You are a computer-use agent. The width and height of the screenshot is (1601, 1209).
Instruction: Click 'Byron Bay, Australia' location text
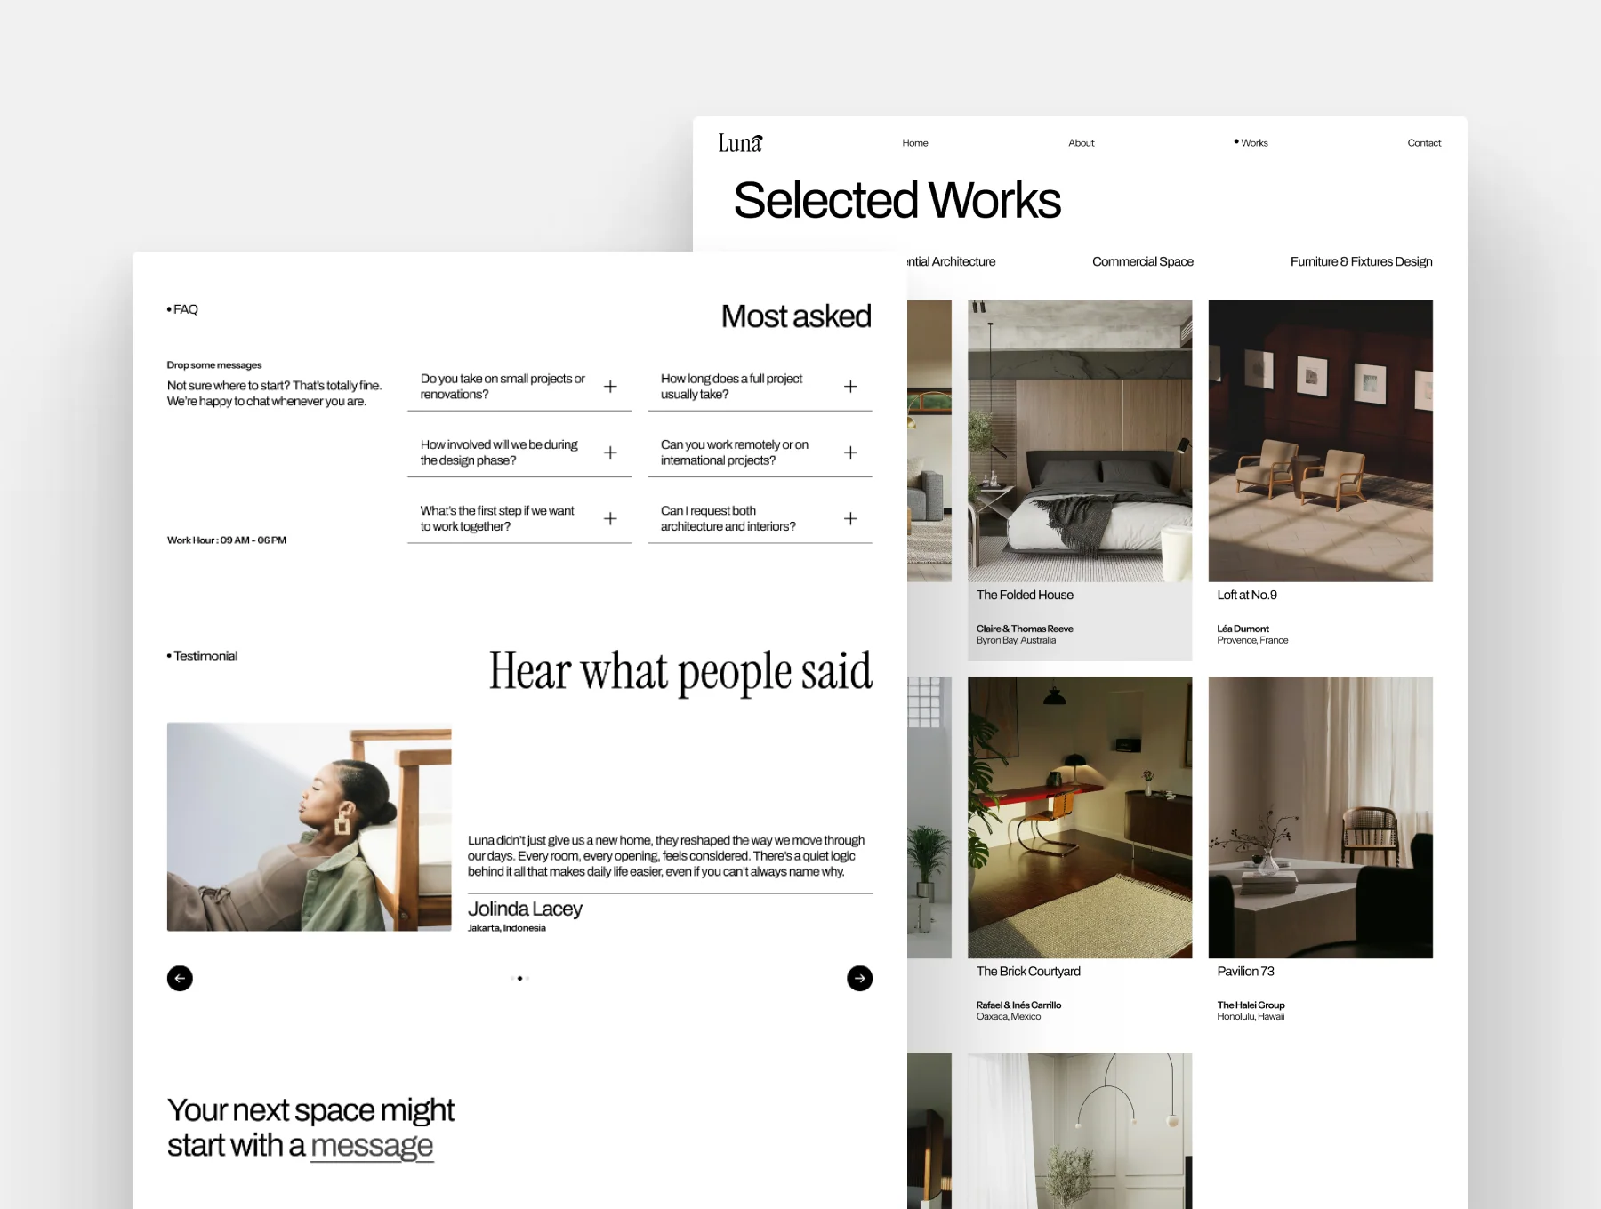[x=1016, y=640]
